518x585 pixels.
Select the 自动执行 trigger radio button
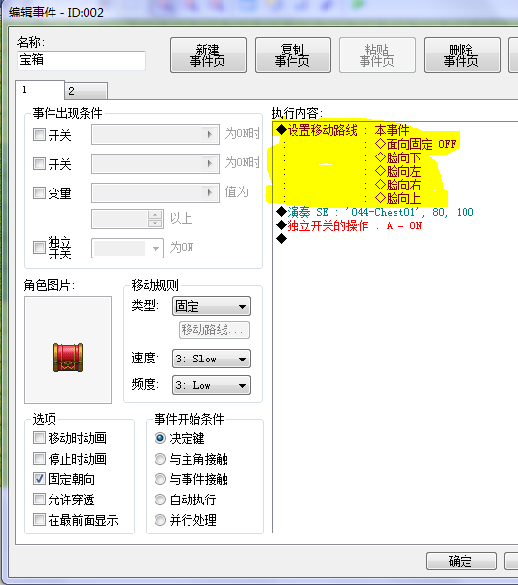tap(160, 499)
